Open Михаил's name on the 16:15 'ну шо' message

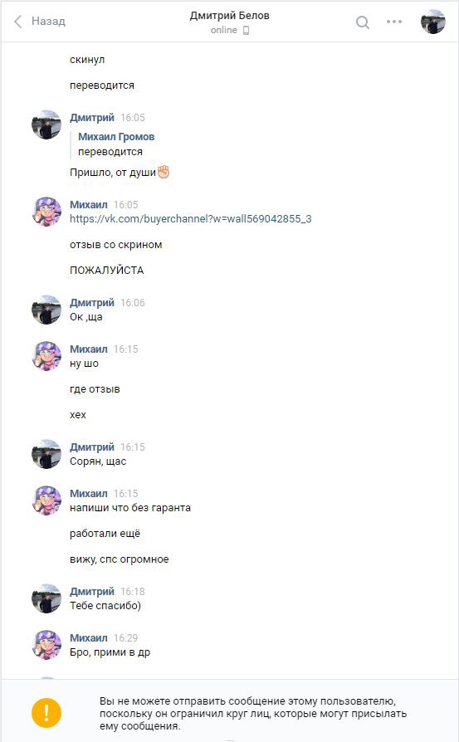[89, 349]
